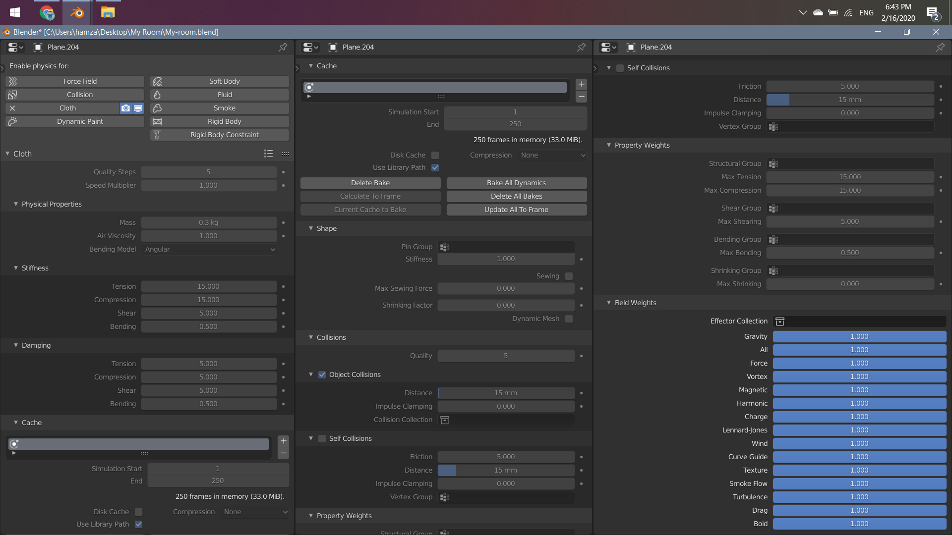Disable Object Collisions checkbox
This screenshot has width=952, height=535.
click(x=322, y=374)
